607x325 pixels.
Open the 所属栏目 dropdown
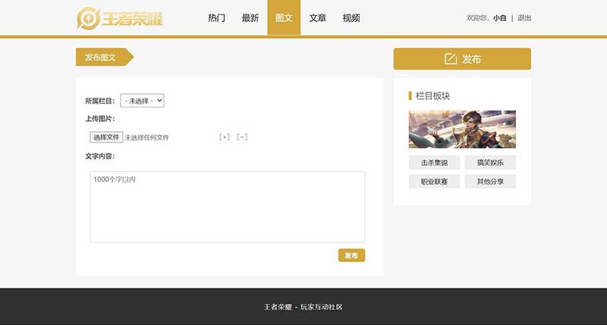click(x=142, y=100)
